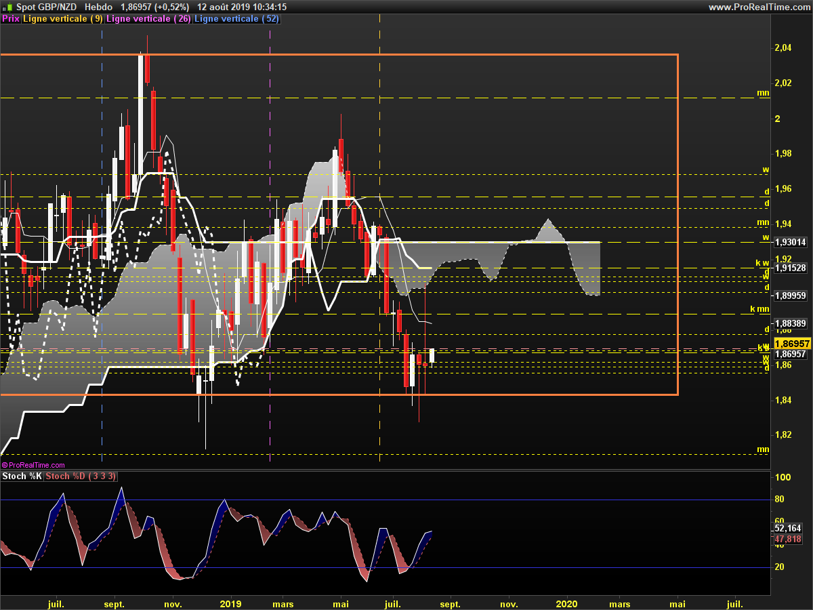Click the 1,88389 price label on axis
813x610 pixels.
coord(791,324)
